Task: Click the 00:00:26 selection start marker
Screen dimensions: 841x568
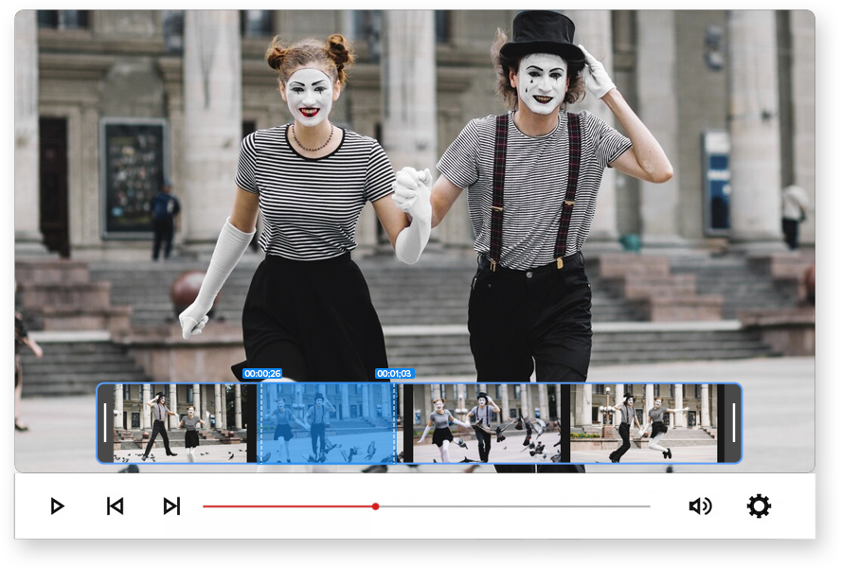Action: tap(261, 374)
